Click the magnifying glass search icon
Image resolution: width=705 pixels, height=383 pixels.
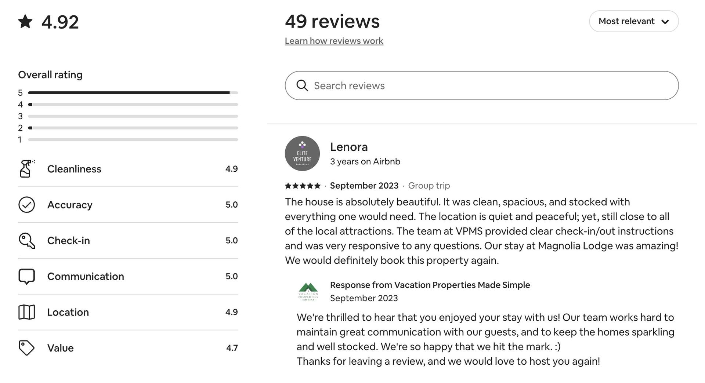[x=302, y=85]
